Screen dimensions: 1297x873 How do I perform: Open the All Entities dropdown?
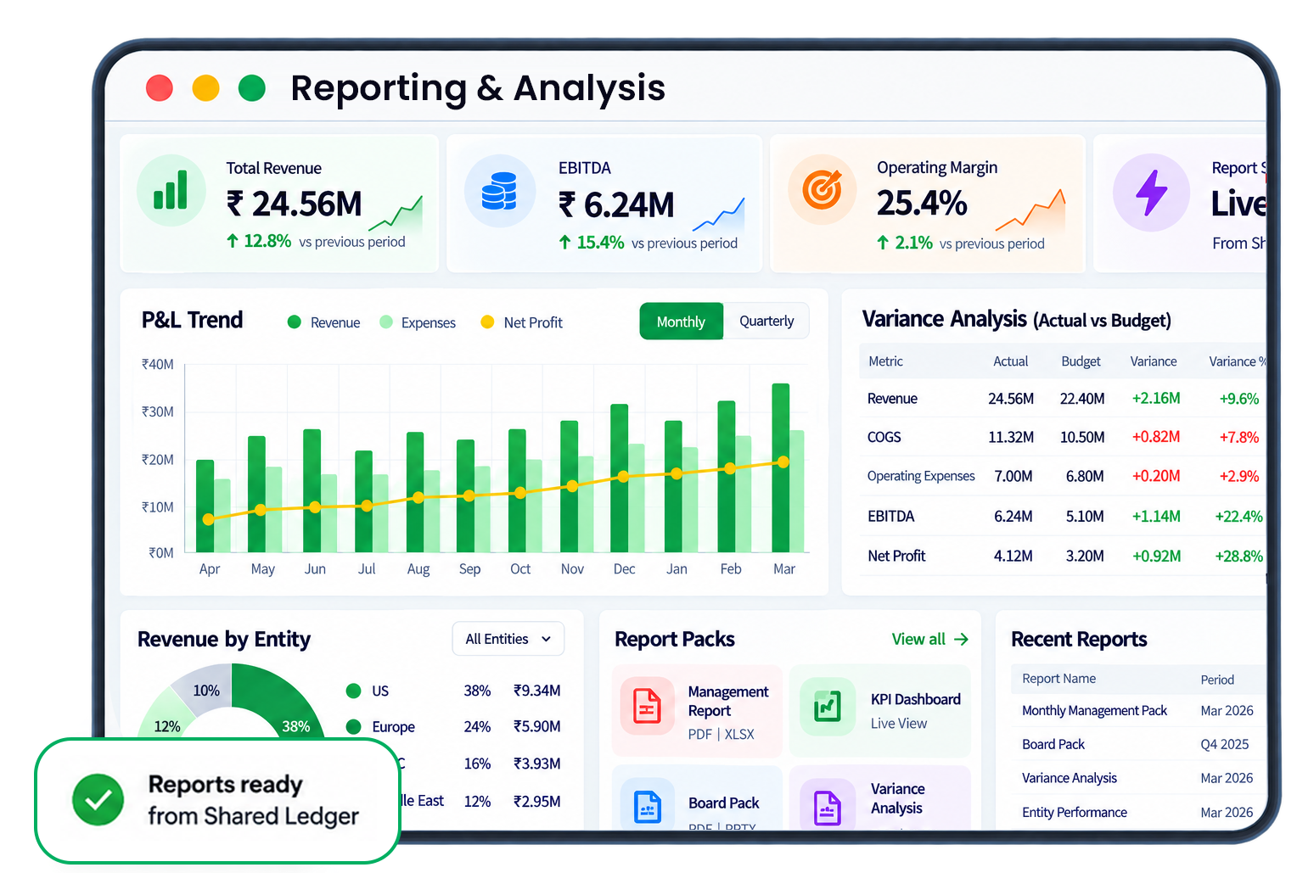(x=508, y=639)
